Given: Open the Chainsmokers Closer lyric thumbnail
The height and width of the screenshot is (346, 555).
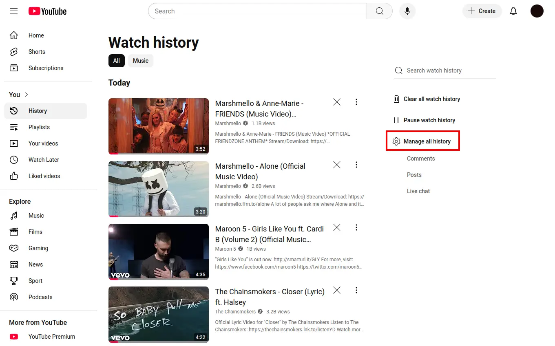Looking at the screenshot, I should click(159, 315).
